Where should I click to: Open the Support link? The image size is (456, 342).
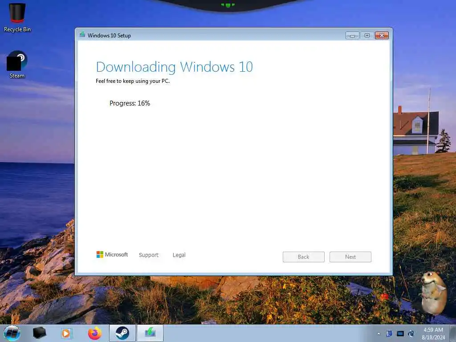coord(149,255)
